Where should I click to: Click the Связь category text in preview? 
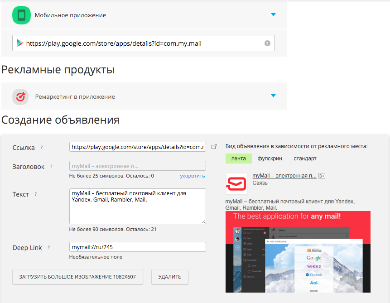click(260, 183)
